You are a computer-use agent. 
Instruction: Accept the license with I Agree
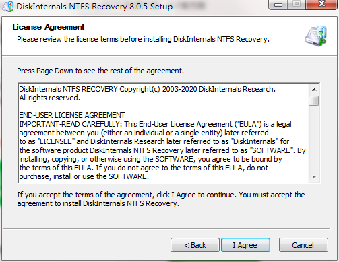[x=245, y=245]
